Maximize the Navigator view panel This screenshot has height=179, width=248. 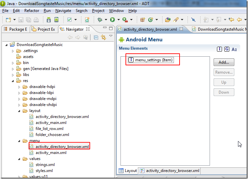[x=111, y=28]
